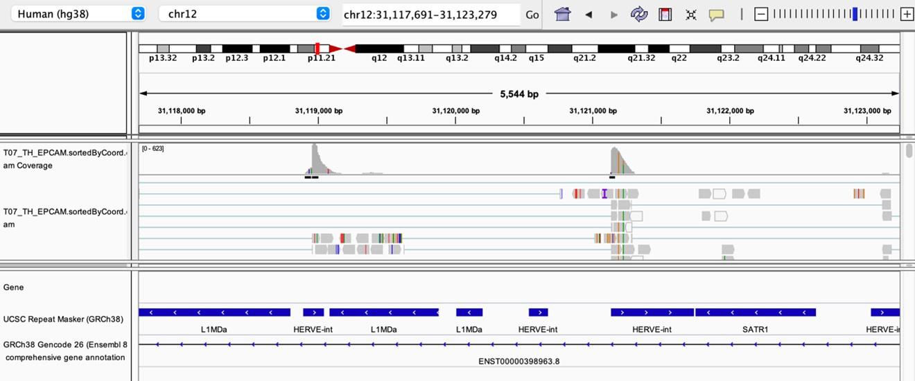The height and width of the screenshot is (381, 915).
Task: Click the Define region of interest icon
Action: click(665, 14)
